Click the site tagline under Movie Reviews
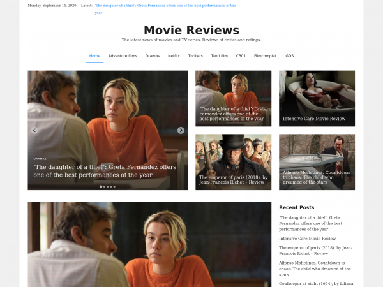This screenshot has height=287, width=383. point(191,40)
